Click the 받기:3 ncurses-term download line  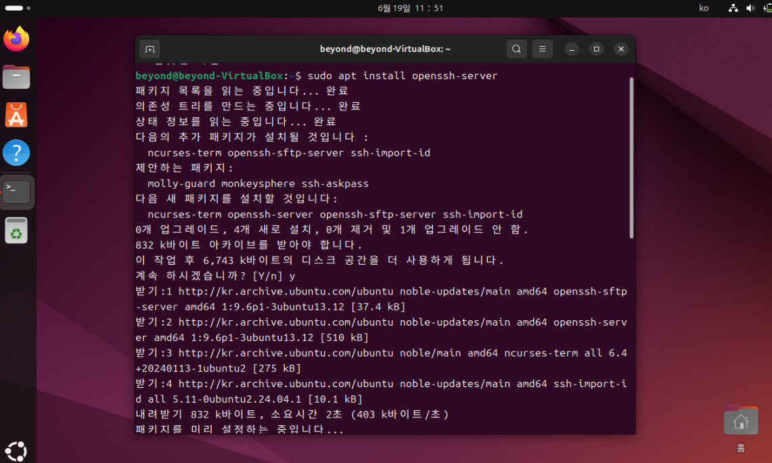click(x=381, y=361)
